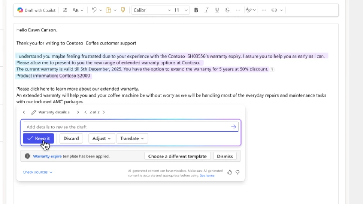
Task: Apply strikethrough formatting
Action: tap(227, 10)
